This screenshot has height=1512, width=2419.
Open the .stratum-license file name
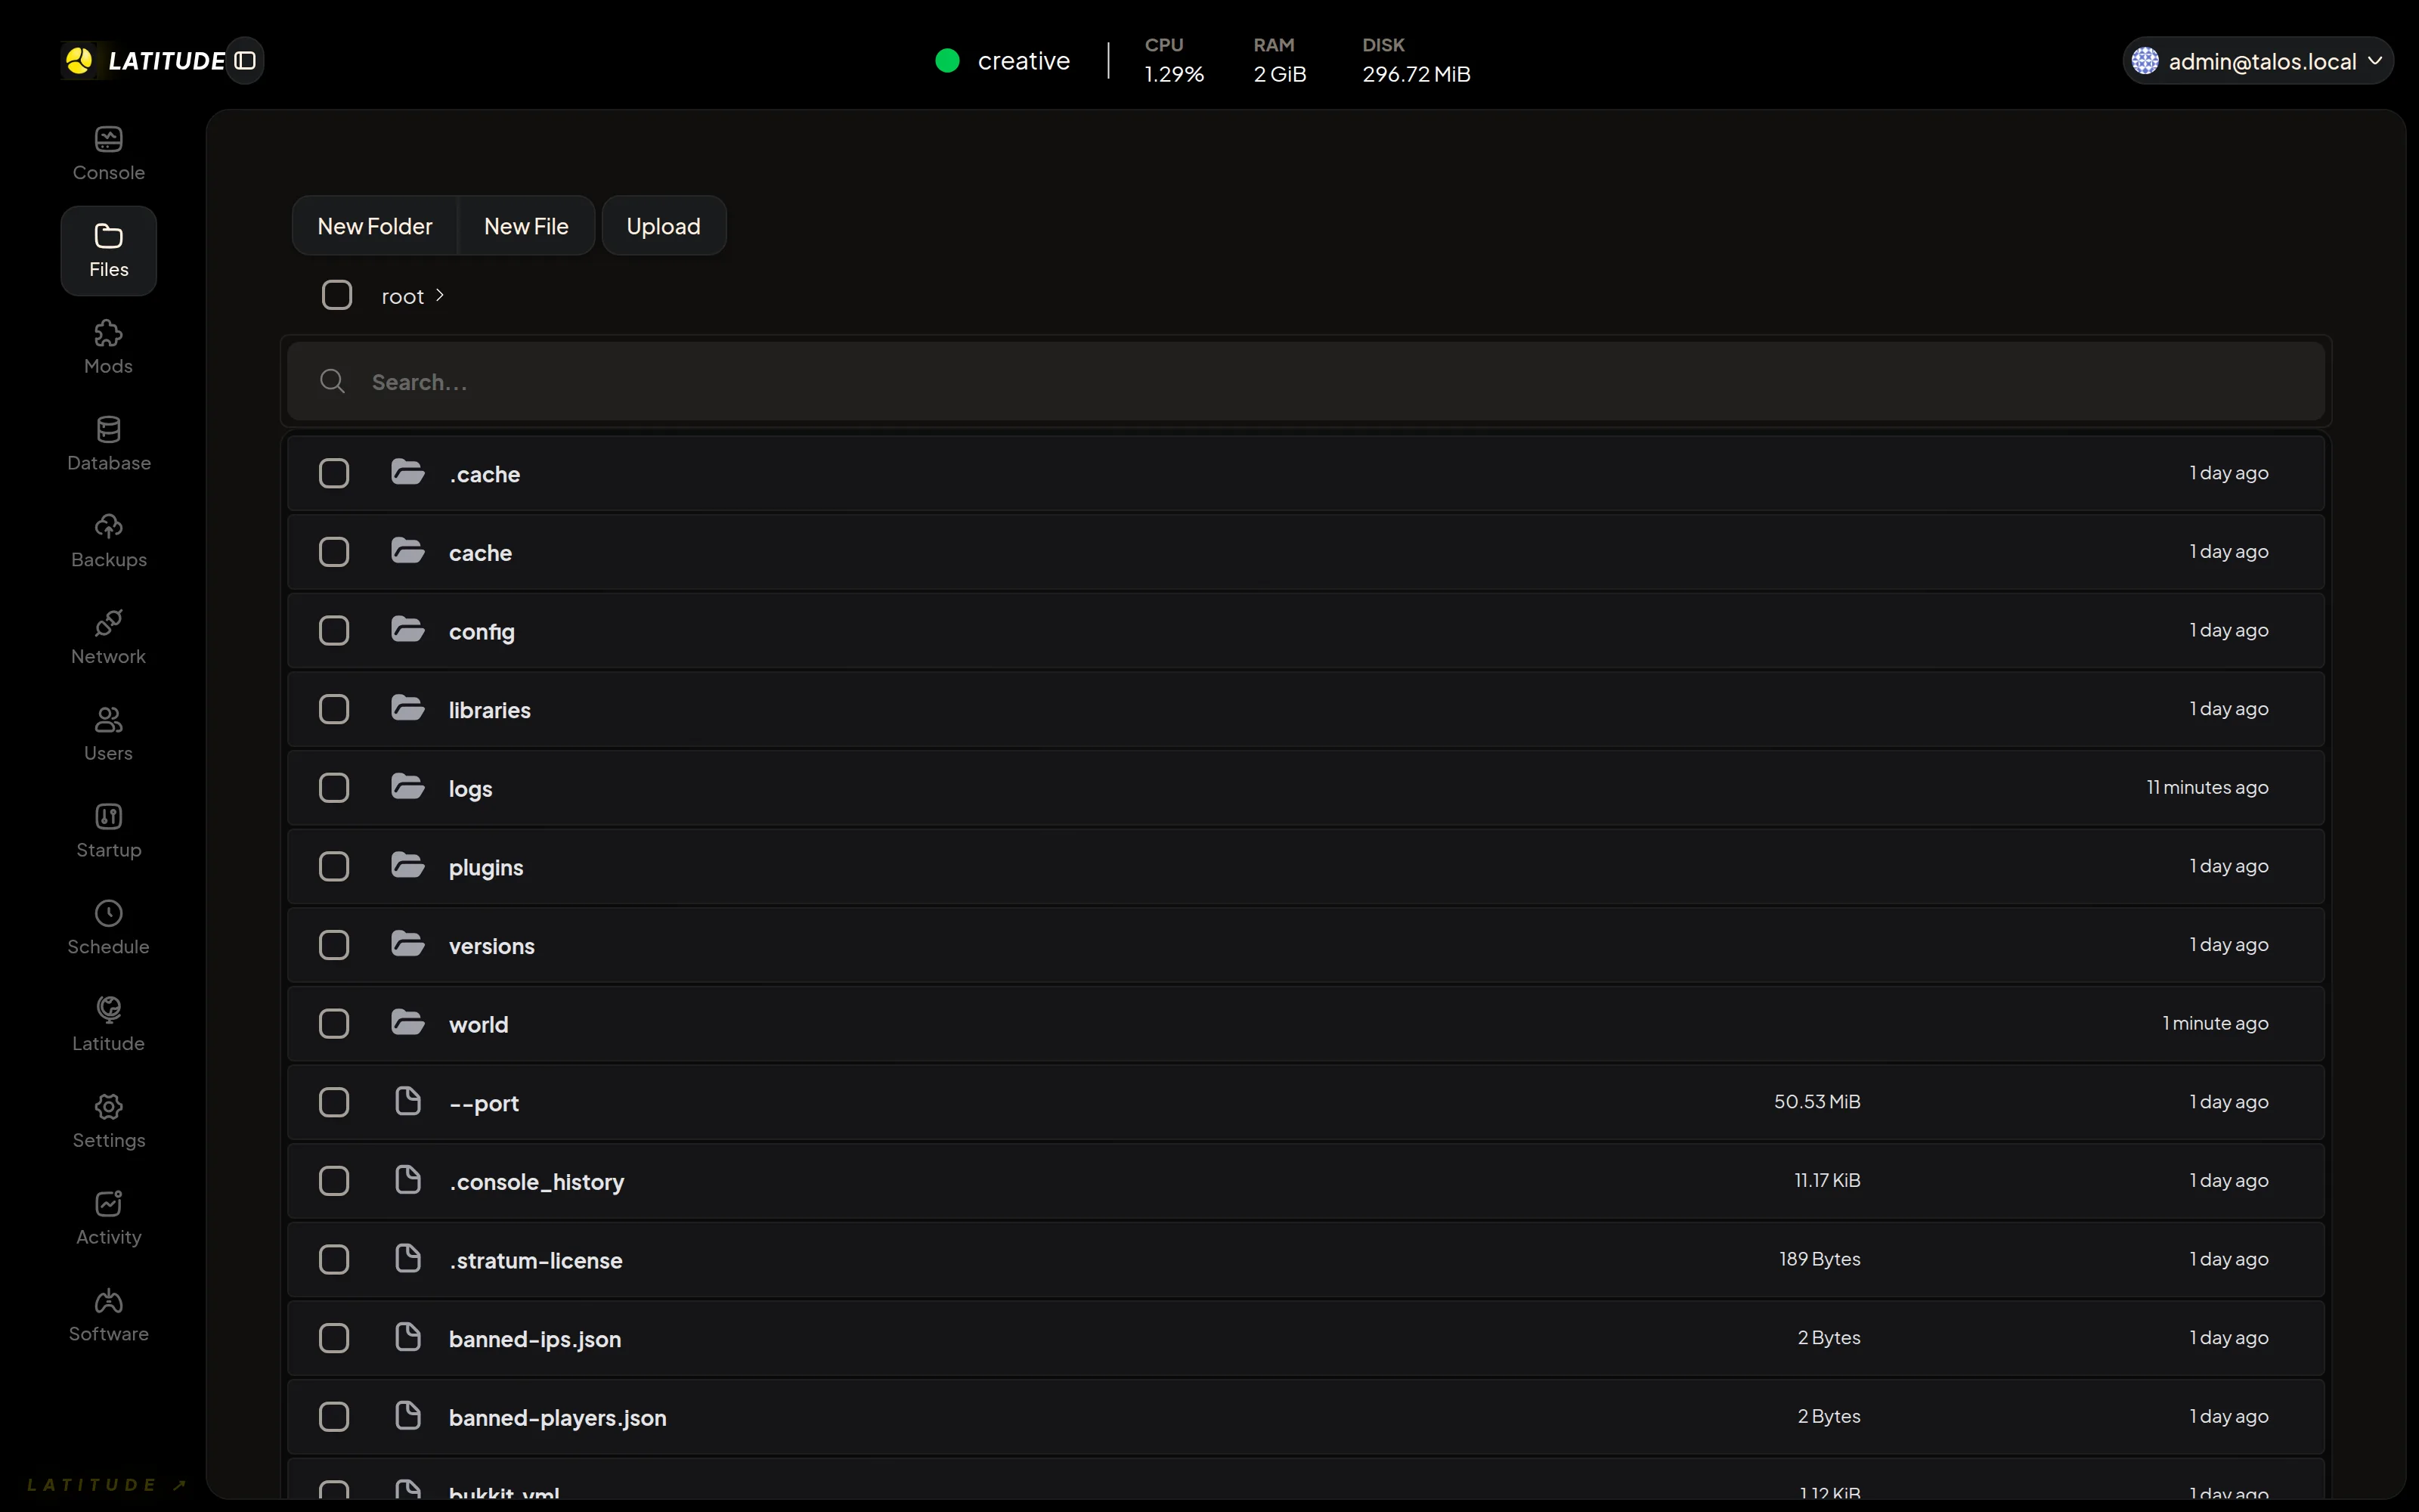[536, 1261]
